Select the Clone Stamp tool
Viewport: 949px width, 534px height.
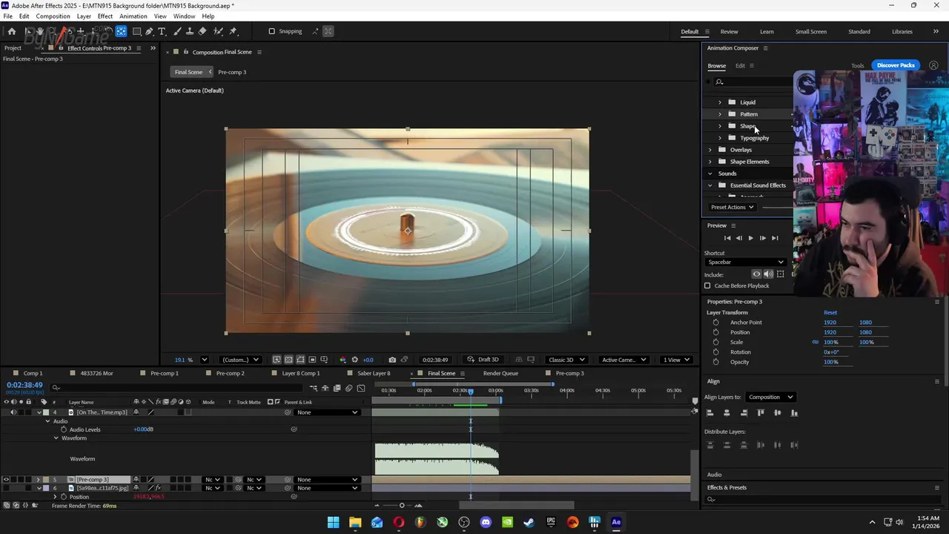pyautogui.click(x=189, y=31)
